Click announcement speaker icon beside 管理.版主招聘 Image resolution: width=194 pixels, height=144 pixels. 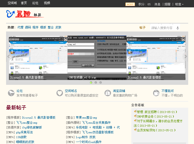click(x=135, y=111)
